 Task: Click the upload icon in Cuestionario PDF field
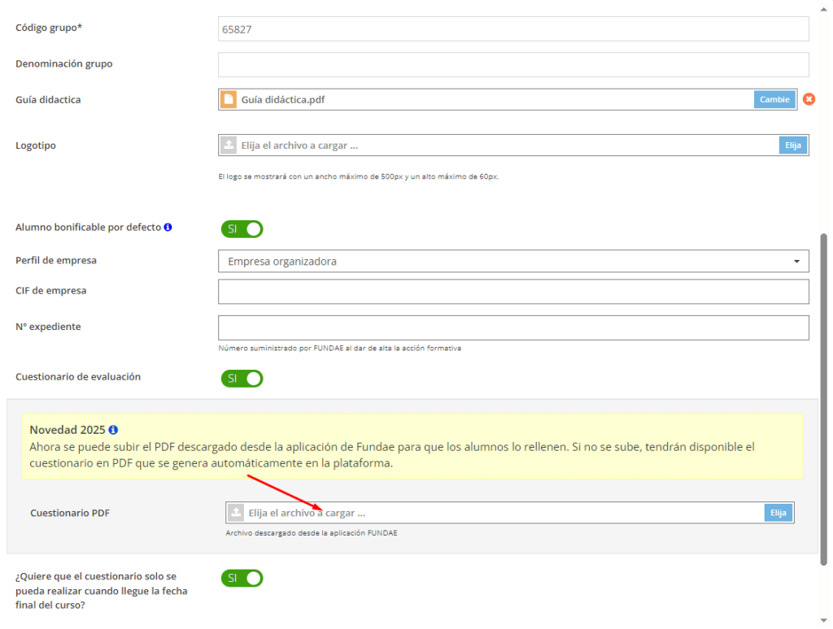pyautogui.click(x=236, y=513)
